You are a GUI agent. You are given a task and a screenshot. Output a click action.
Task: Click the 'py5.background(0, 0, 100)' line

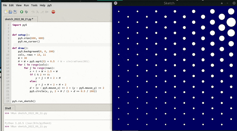pos(36,51)
